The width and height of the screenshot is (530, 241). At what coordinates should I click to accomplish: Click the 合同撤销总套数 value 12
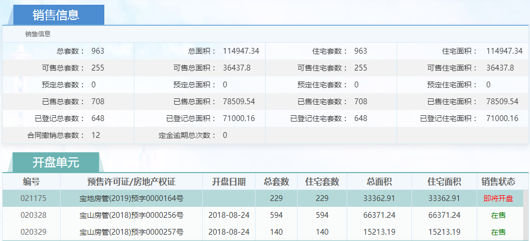pos(95,135)
